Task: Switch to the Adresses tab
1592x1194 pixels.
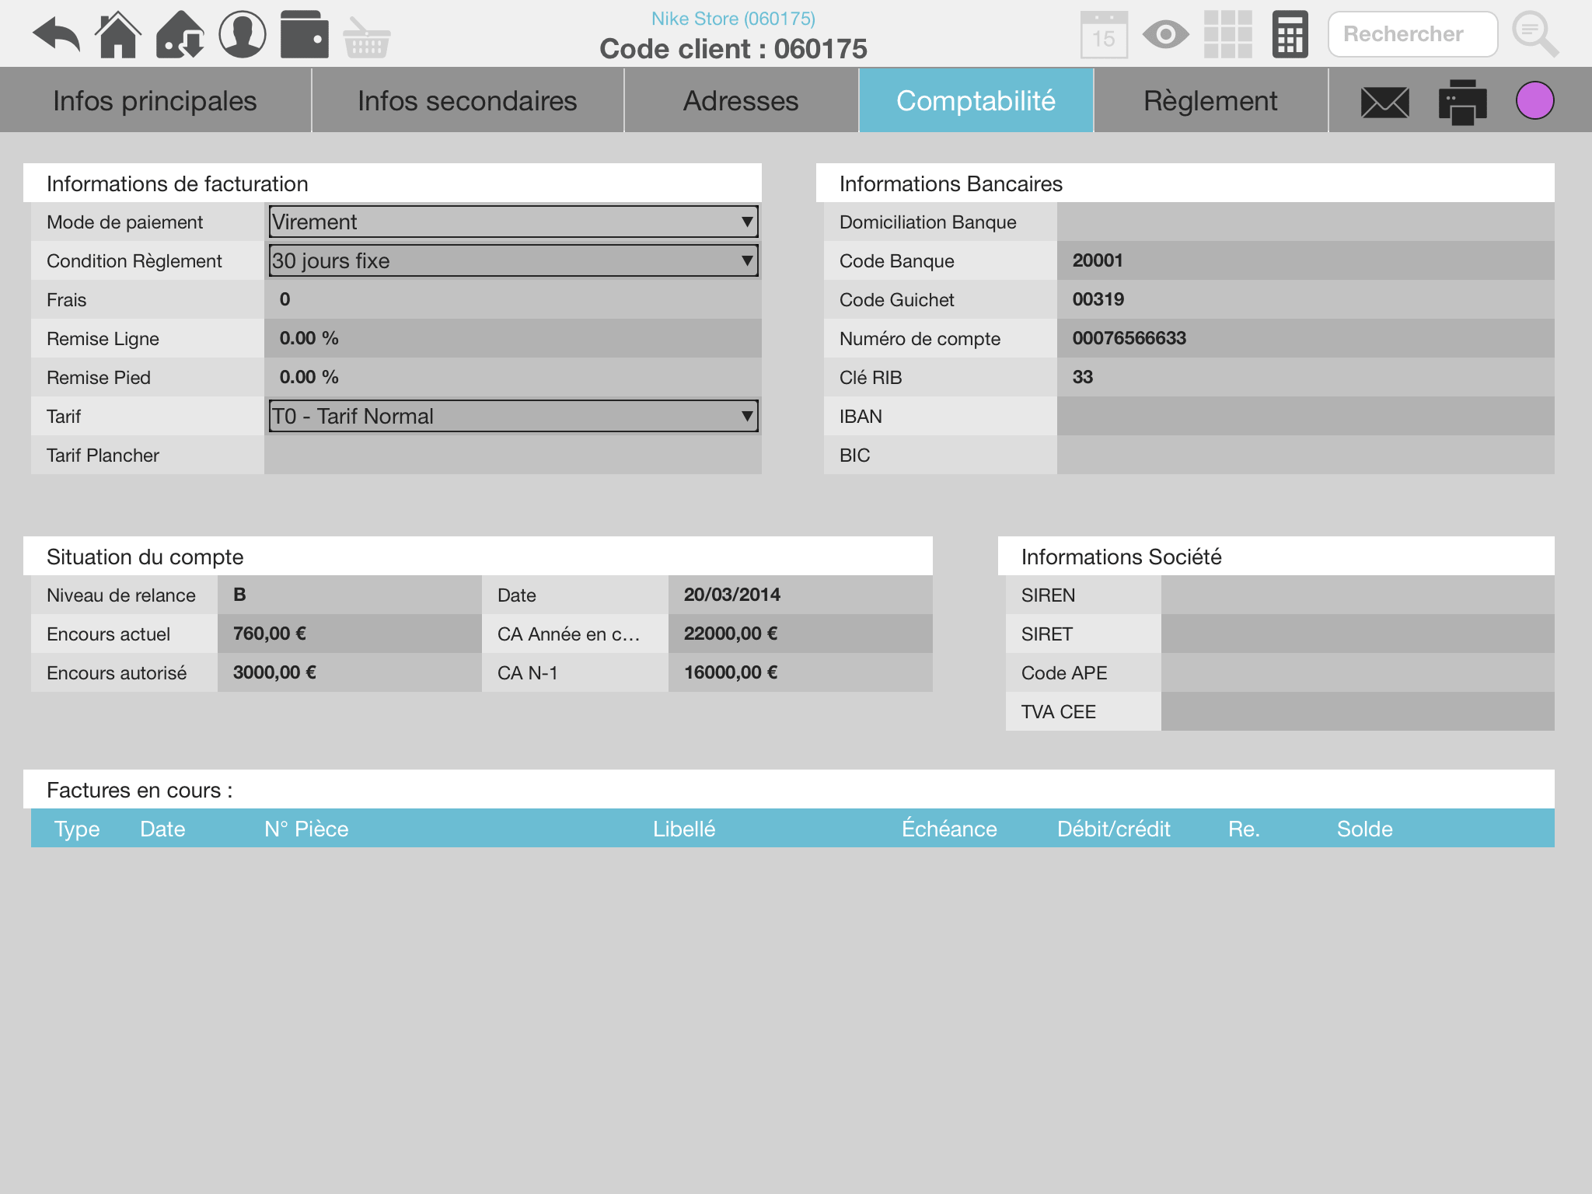Action: pyautogui.click(x=739, y=100)
